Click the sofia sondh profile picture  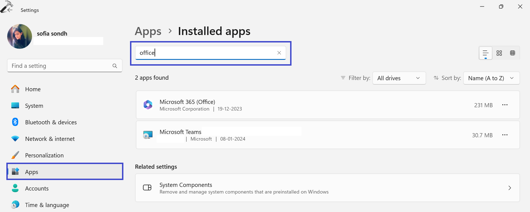tap(20, 36)
